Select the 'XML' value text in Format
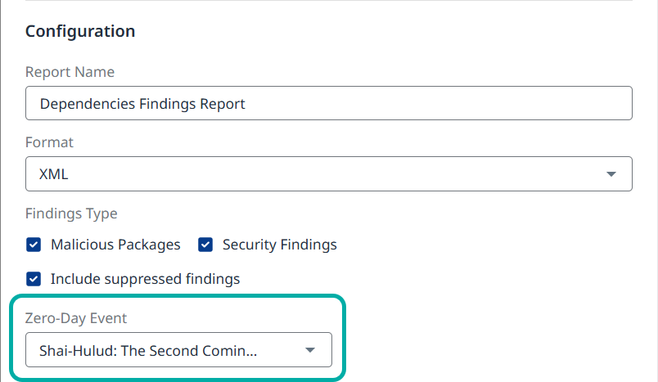The height and width of the screenshot is (382, 658). 55,174
